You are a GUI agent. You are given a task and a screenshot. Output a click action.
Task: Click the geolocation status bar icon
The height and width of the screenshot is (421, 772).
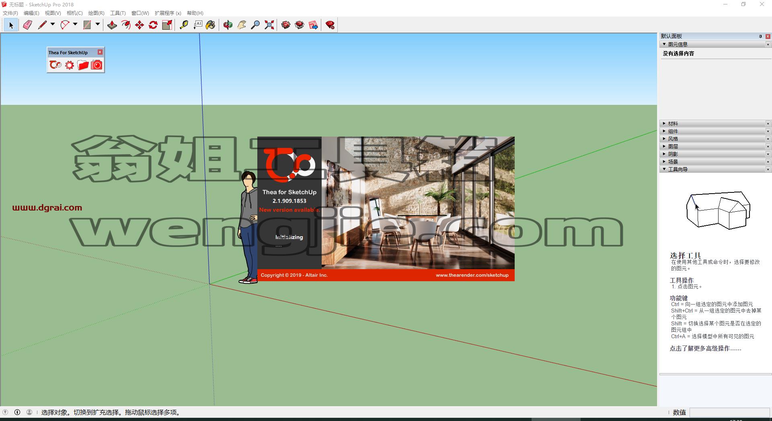5,412
